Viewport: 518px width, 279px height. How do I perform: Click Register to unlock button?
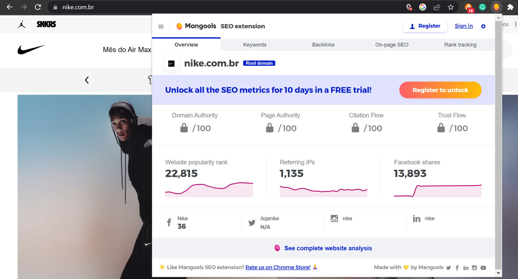[x=440, y=90]
